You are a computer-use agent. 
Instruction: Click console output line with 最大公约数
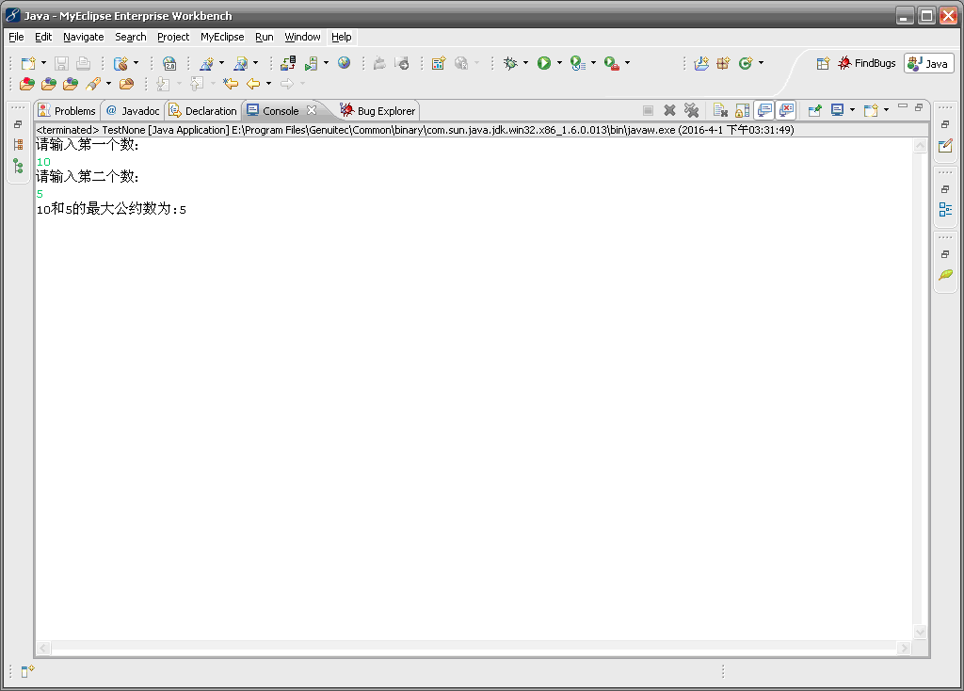[x=111, y=209]
